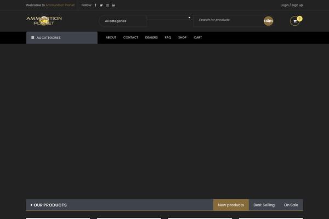Click the round gold search button
Screen dimensions: 329x219
(x=268, y=21)
